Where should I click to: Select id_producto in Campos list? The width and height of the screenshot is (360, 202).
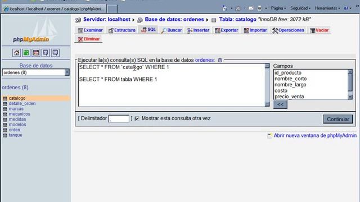point(288,73)
